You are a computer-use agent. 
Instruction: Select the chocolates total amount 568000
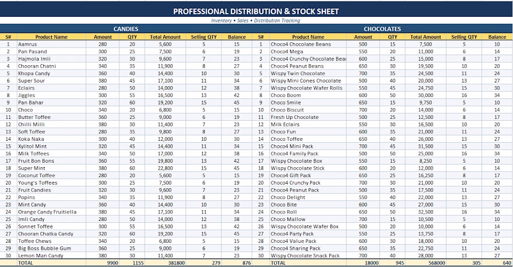425,263
